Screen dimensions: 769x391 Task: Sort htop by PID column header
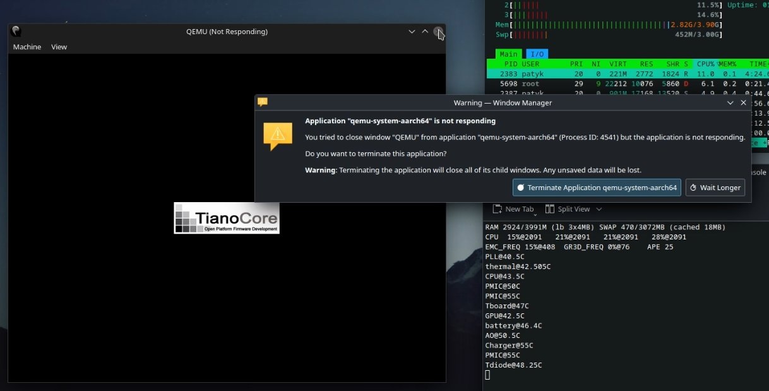[x=510, y=64]
